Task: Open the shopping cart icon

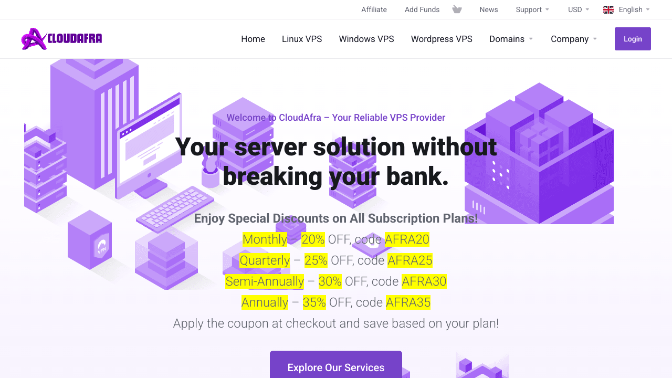Action: point(457,9)
